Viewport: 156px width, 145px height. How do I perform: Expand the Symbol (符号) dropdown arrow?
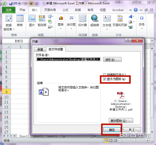click(x=142, y=28)
